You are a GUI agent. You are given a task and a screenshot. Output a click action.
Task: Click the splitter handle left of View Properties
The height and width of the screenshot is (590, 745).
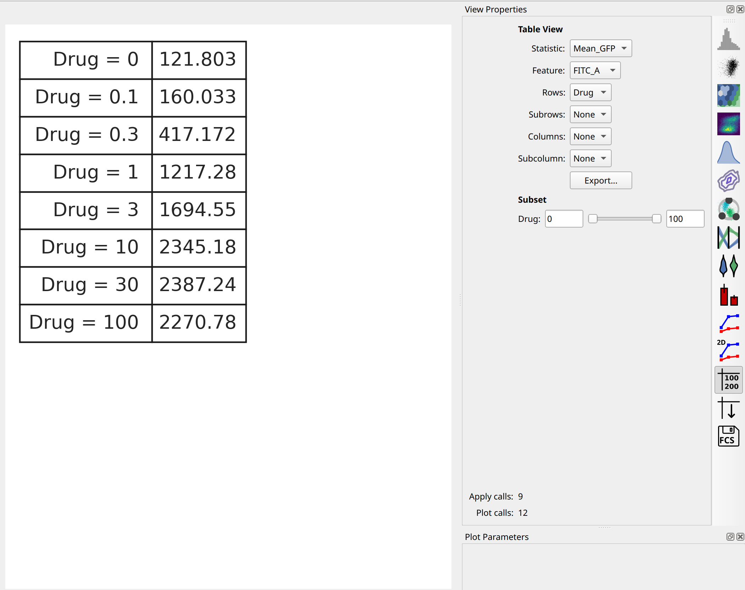(x=460, y=300)
